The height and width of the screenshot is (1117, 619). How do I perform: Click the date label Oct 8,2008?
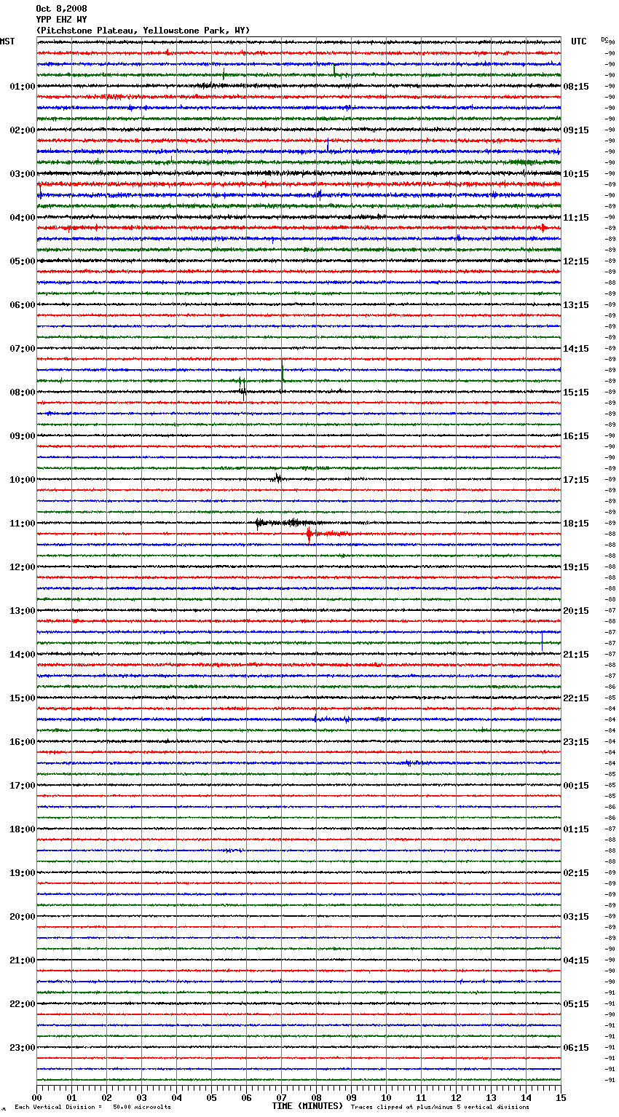point(60,9)
